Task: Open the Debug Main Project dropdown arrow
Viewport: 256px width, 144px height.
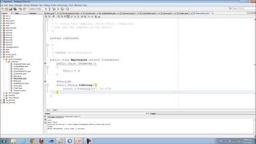Action: (x=65, y=9)
